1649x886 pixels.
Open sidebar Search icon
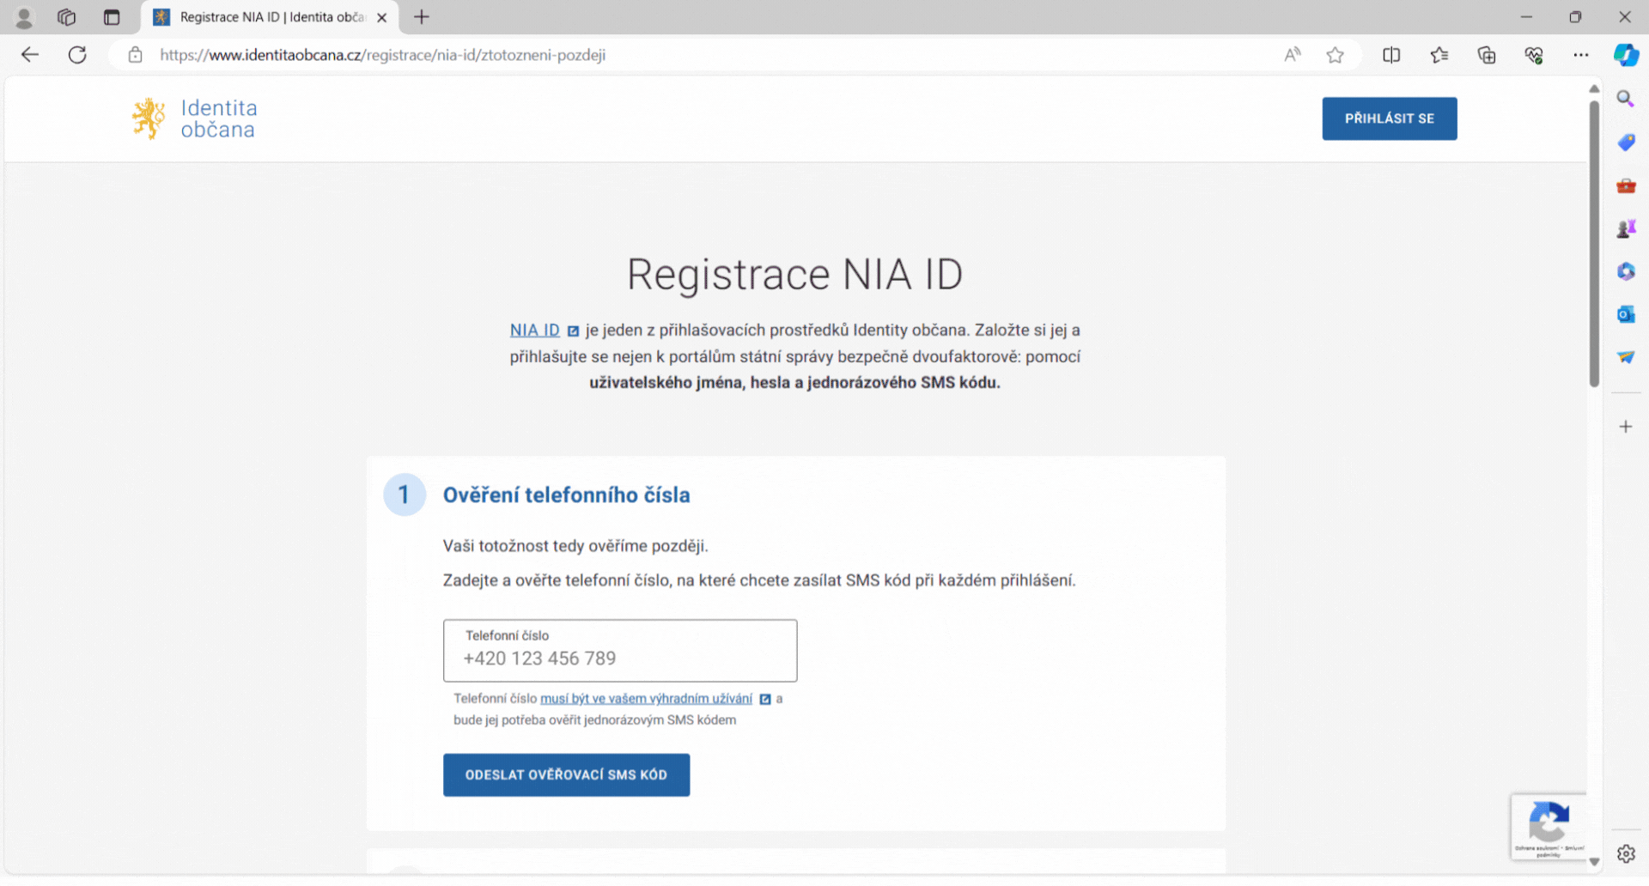[x=1626, y=99]
